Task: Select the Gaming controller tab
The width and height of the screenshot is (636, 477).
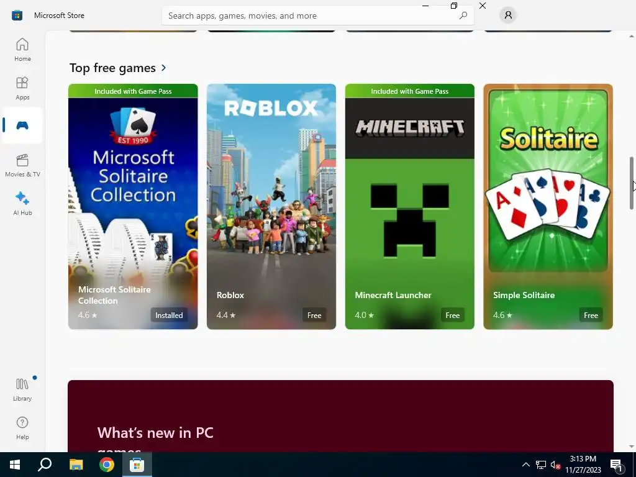Action: [x=22, y=125]
